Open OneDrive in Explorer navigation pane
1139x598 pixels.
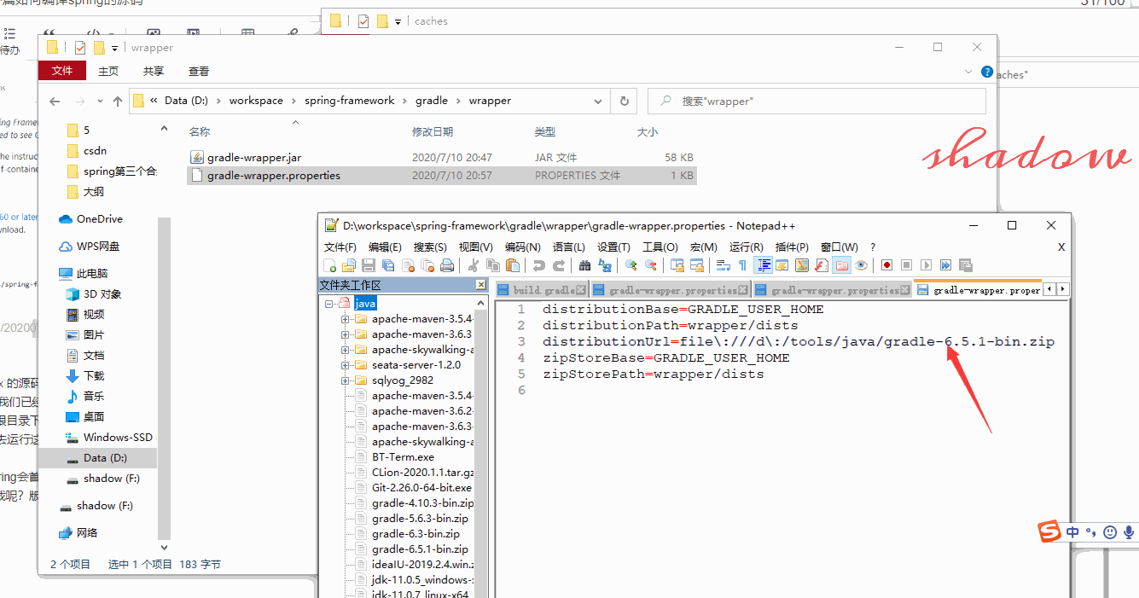[99, 219]
